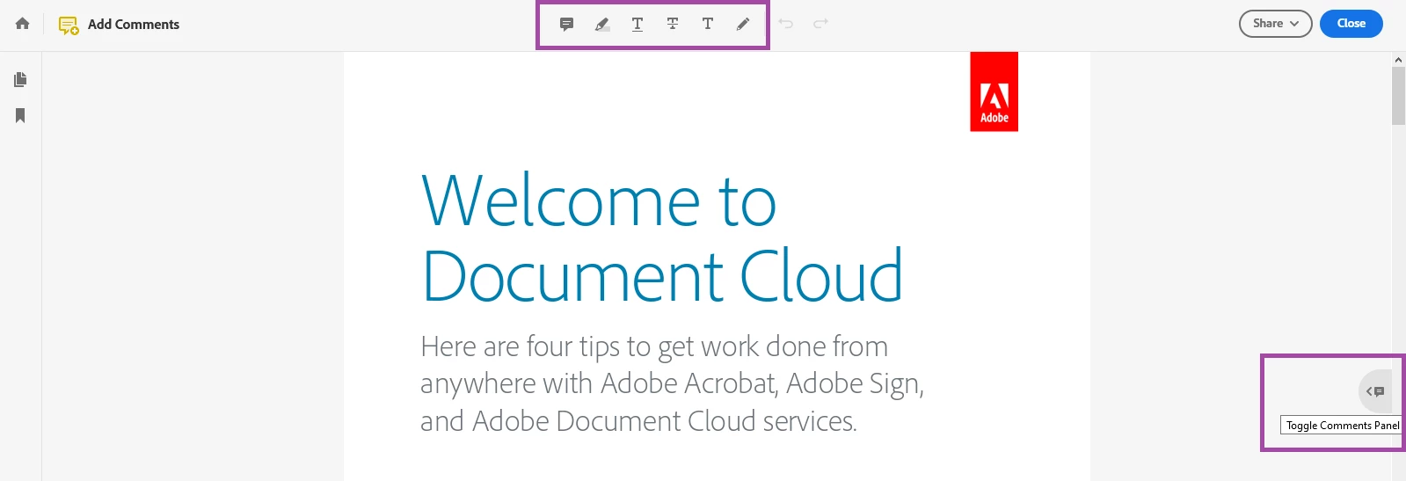Screen dimensions: 1406x481
Task: Click the 'anywhere with Adobe Acrobat' line
Action: [x=672, y=384]
